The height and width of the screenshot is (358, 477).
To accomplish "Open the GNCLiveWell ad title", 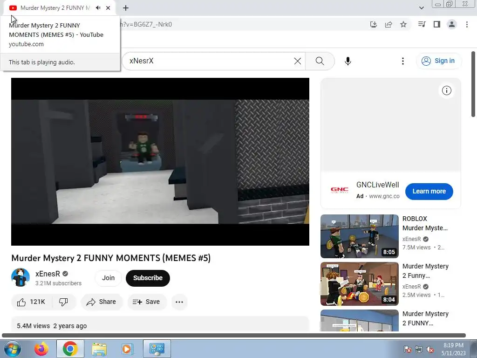I will click(x=377, y=185).
